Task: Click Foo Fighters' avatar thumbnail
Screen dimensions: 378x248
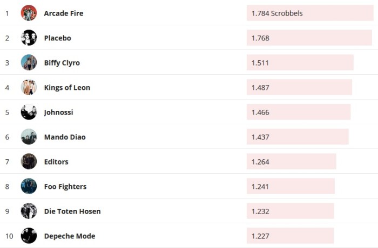Action: 29,186
